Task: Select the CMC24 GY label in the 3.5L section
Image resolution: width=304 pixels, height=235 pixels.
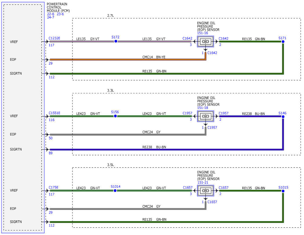Action: (x=151, y=206)
